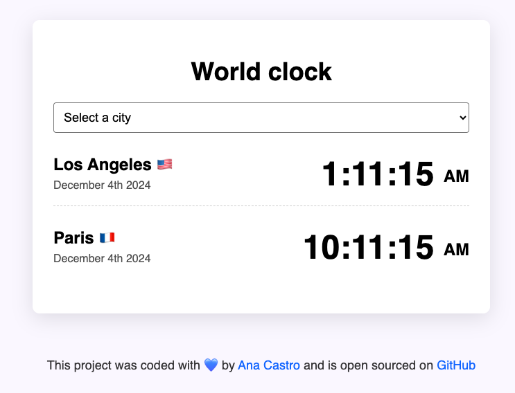Follow the GitHub link in the footer
Image resolution: width=515 pixels, height=393 pixels.
(456, 365)
